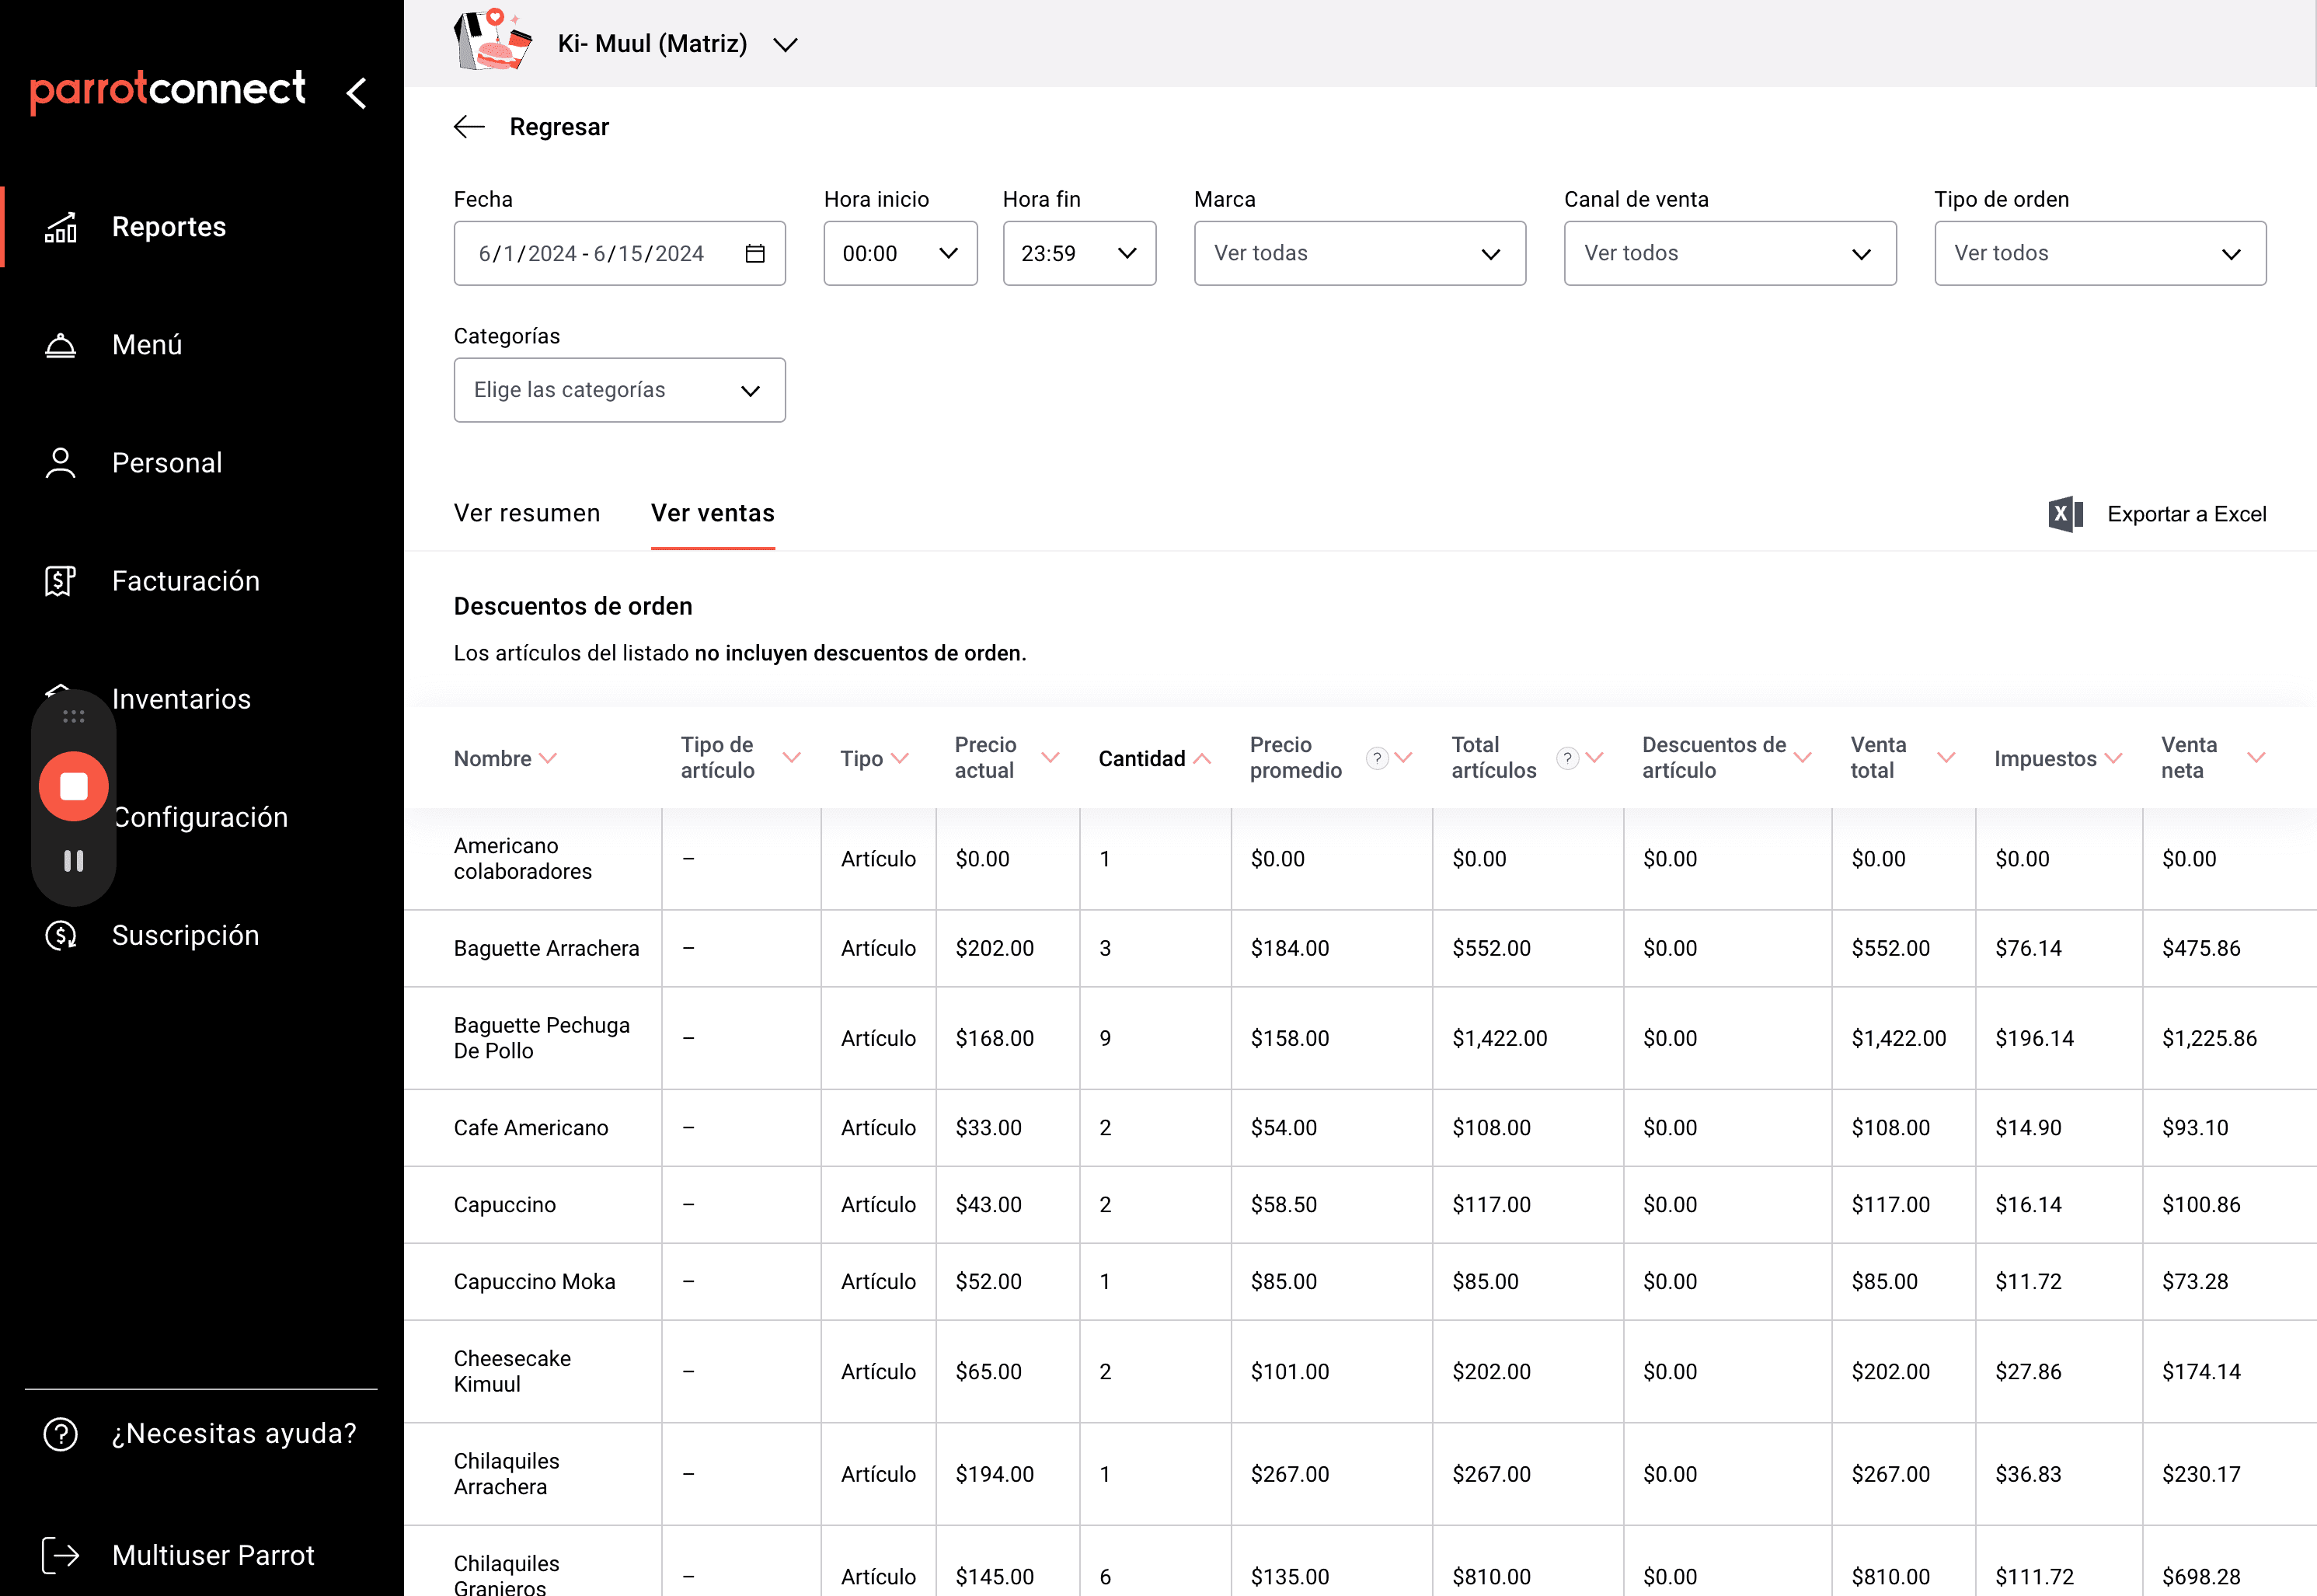Click the Baguette Arrachera row name
Image resolution: width=2317 pixels, height=1596 pixels.
[546, 948]
